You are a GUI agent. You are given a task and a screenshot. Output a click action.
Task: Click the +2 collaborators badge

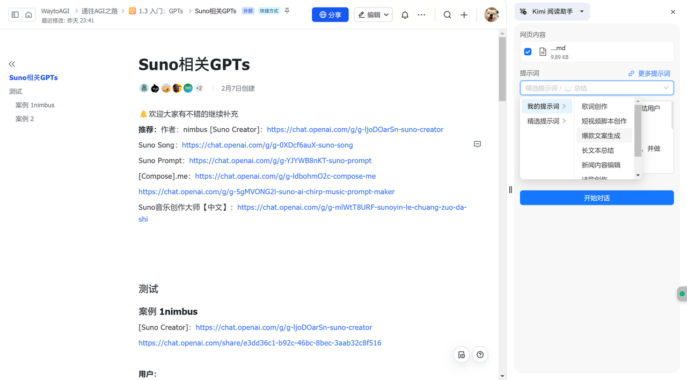point(199,89)
